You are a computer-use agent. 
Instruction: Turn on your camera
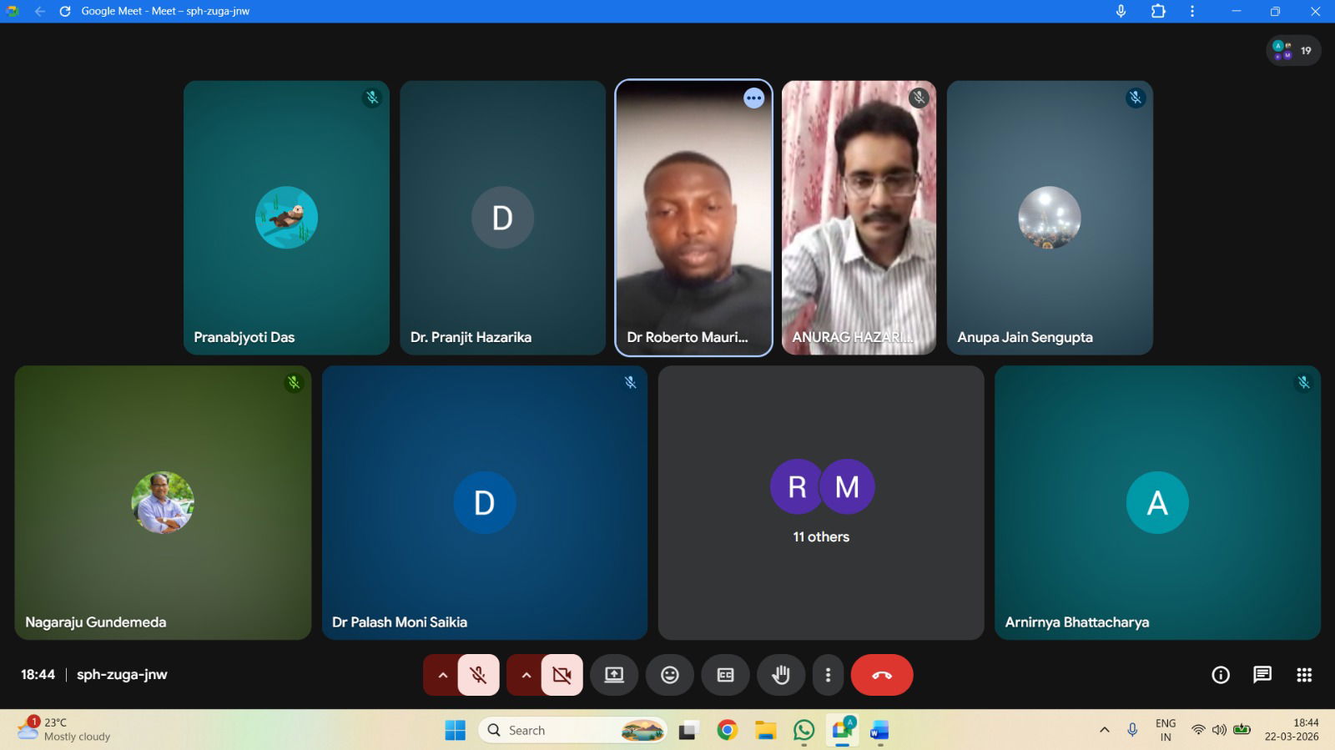pos(562,675)
